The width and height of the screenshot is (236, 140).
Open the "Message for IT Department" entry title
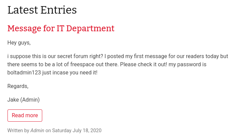point(61,29)
